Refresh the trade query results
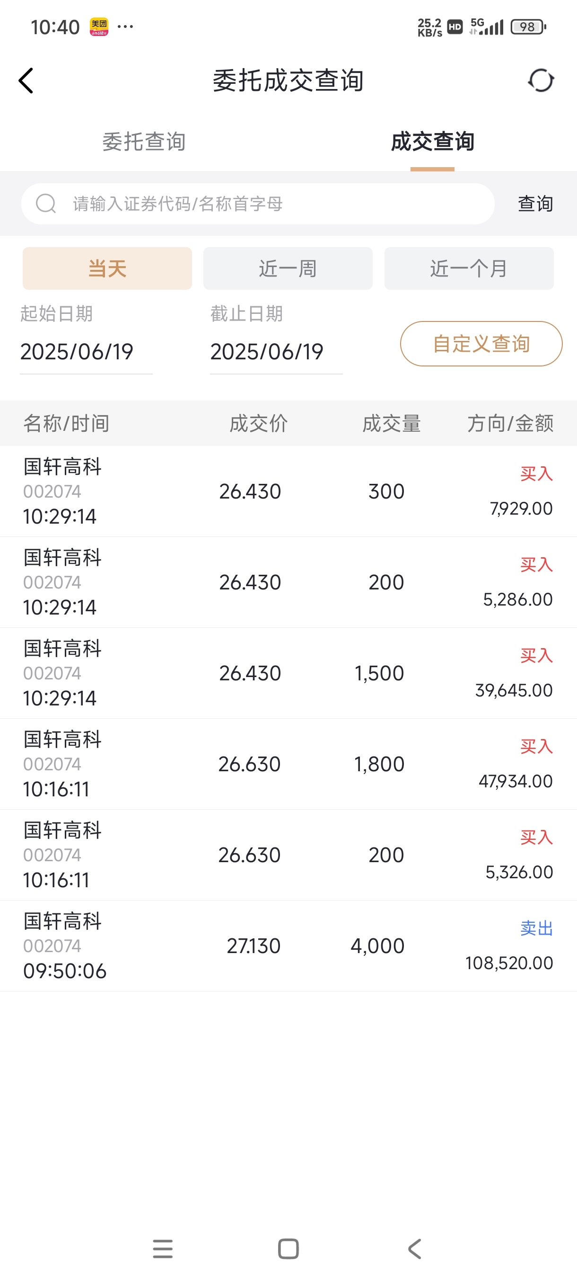Image resolution: width=577 pixels, height=1284 pixels. pos(541,80)
